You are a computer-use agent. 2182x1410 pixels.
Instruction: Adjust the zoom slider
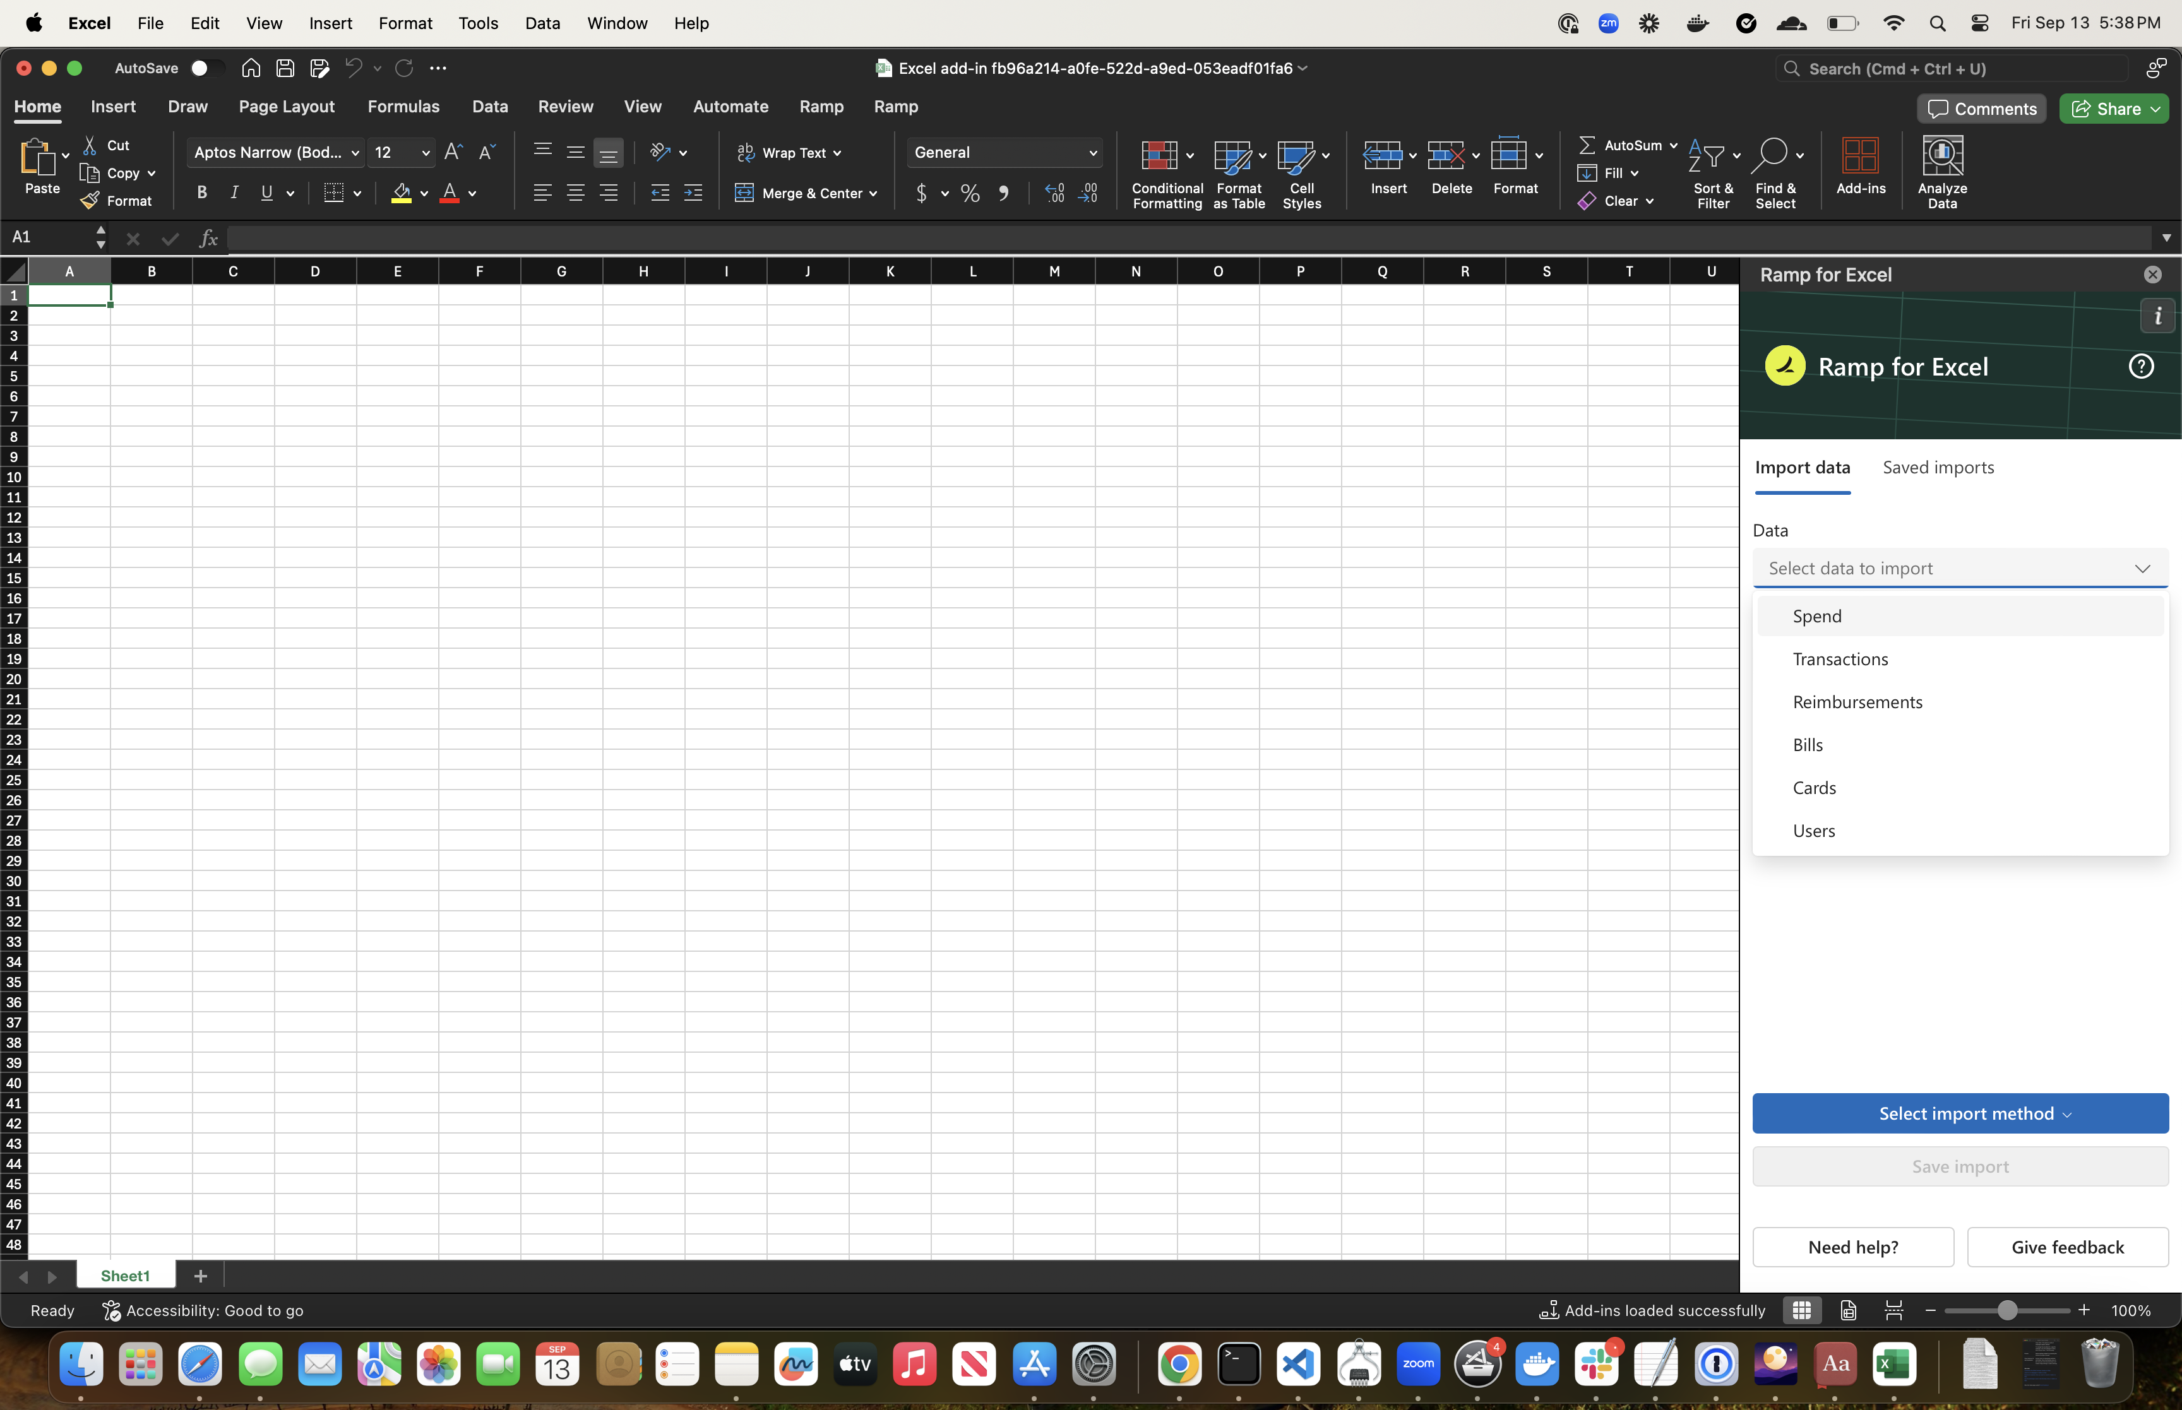click(x=2007, y=1310)
